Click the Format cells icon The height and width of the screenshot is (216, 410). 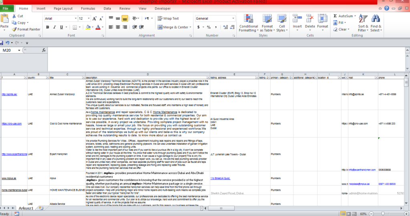coord(322,19)
